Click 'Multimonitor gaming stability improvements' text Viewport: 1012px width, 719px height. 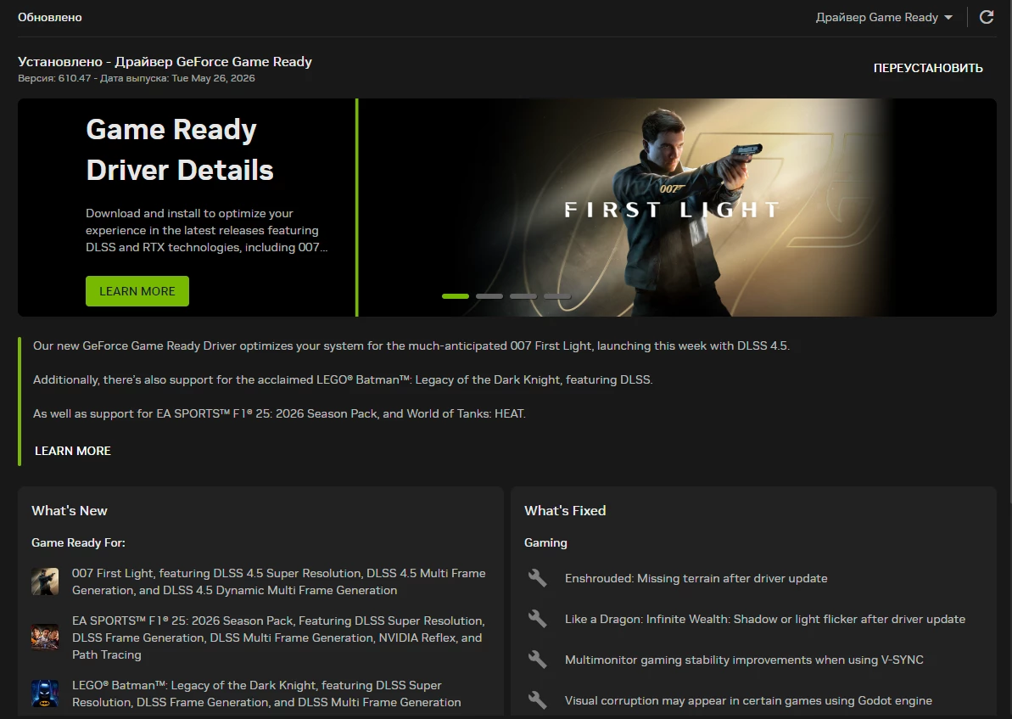coord(744,660)
